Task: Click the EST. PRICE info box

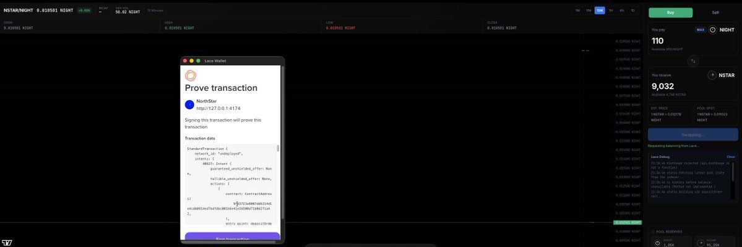Action: pos(670,114)
